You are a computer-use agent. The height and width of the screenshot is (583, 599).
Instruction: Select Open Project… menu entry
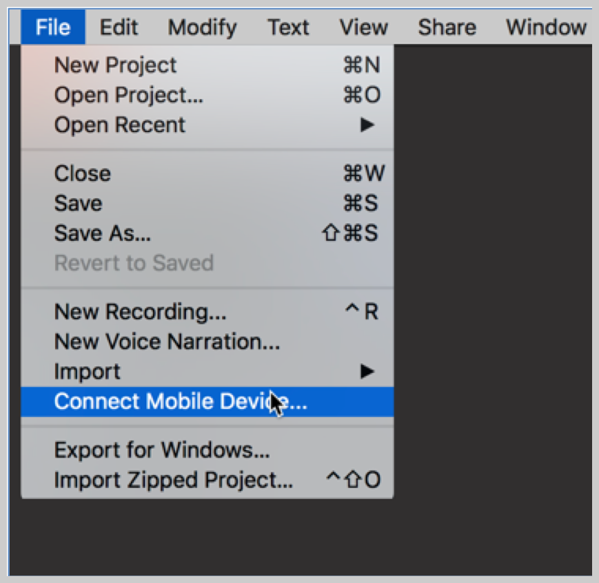(207, 94)
